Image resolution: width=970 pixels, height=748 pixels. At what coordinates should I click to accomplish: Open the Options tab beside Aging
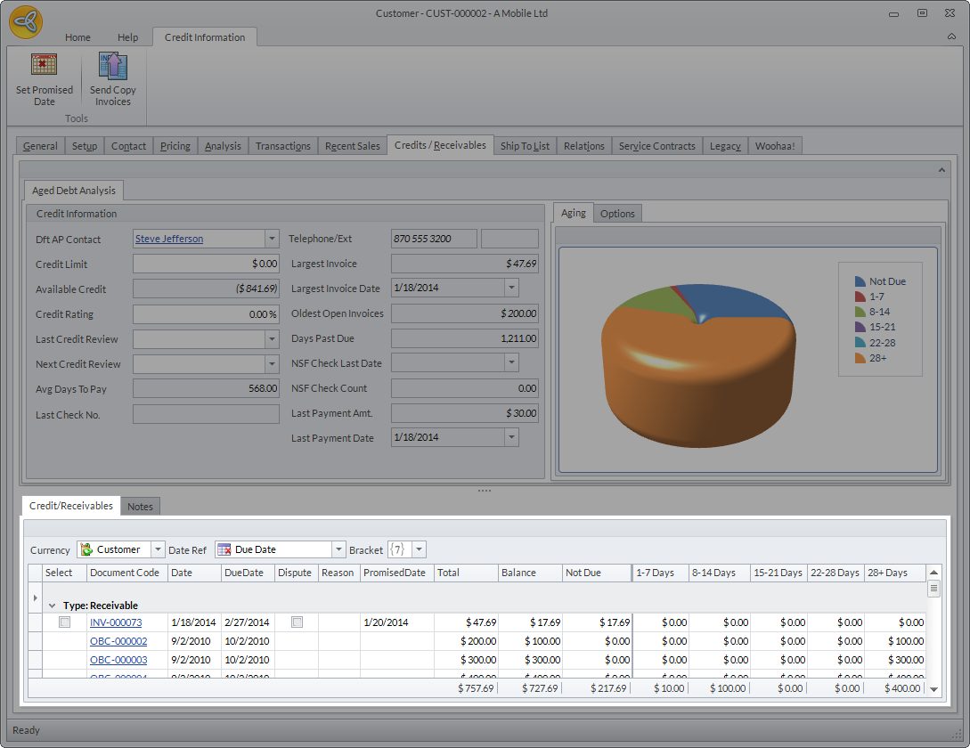(617, 214)
